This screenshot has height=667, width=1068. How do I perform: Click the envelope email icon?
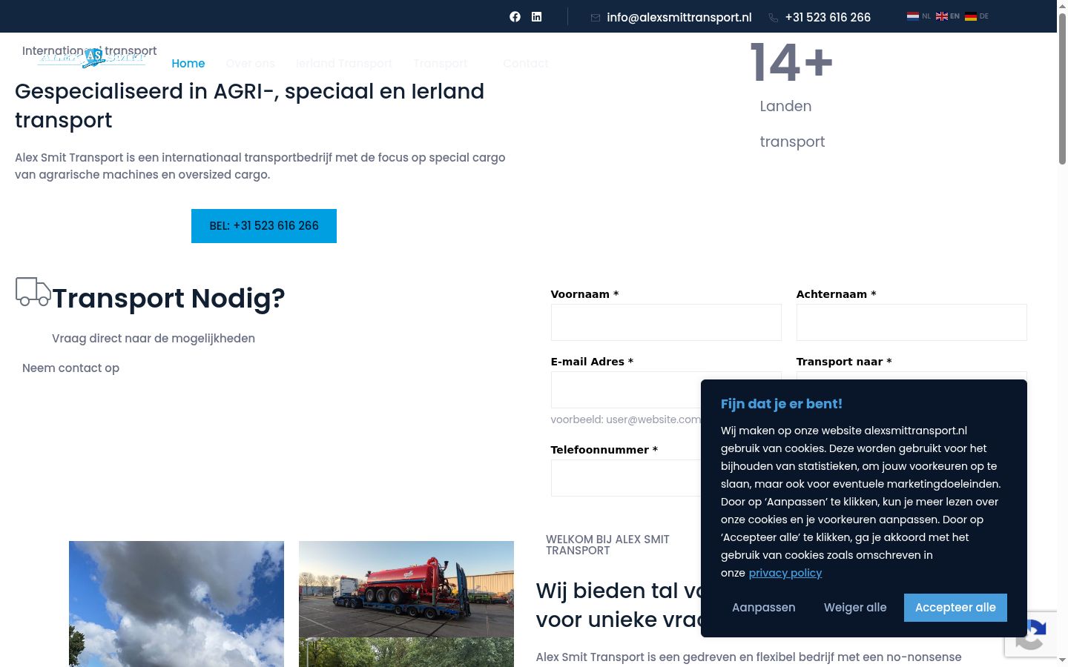point(595,18)
